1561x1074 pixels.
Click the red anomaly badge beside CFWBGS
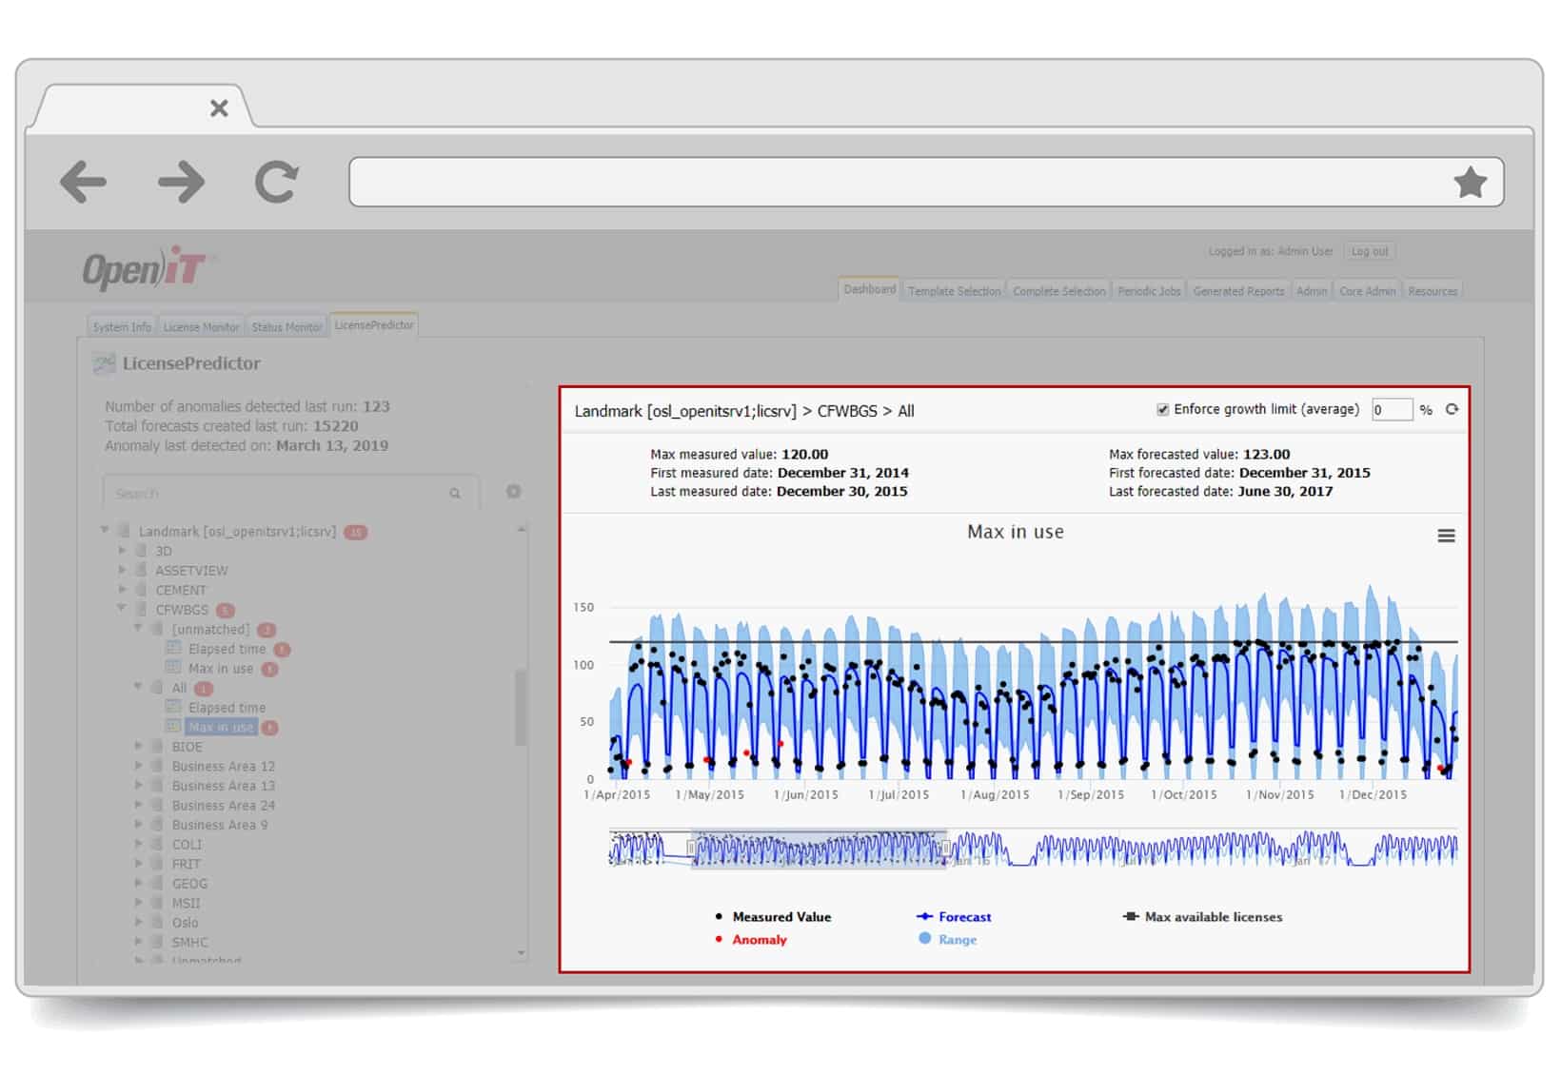coord(226,610)
